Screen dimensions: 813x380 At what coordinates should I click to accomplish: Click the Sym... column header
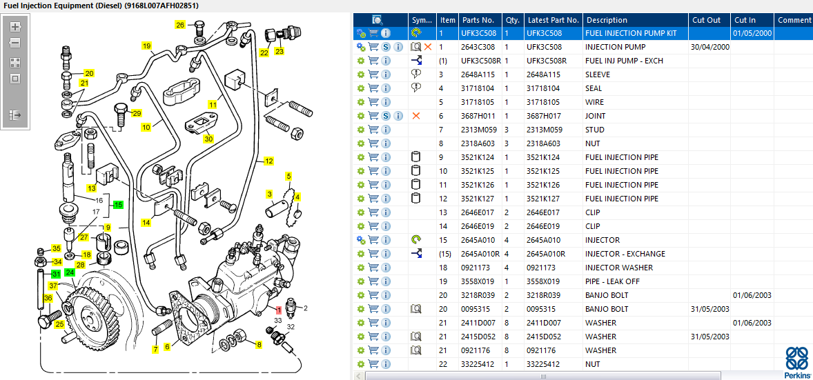(422, 20)
